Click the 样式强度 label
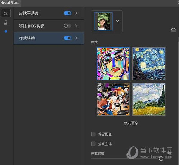Image resolution: width=179 pixels, height=165 pixels. [x=98, y=153]
